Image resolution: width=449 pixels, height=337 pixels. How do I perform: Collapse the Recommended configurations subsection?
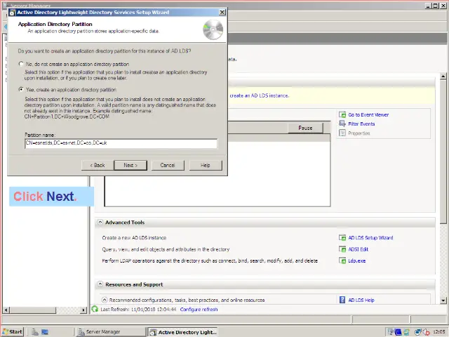(105, 300)
